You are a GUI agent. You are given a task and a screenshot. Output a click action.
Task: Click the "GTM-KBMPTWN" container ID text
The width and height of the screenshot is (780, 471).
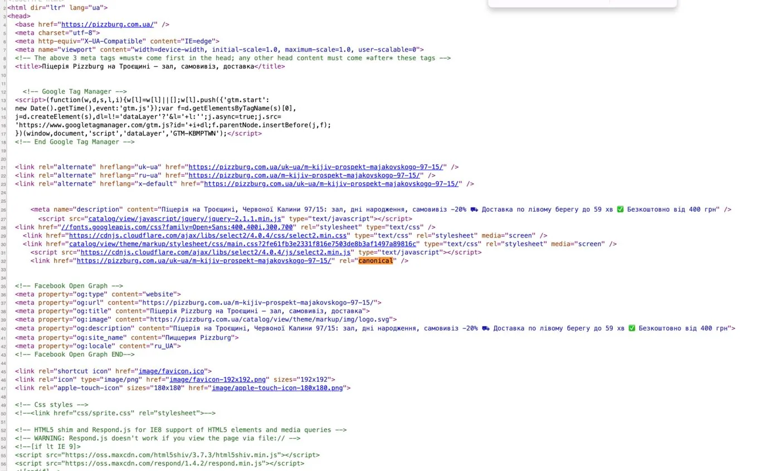[196, 133]
